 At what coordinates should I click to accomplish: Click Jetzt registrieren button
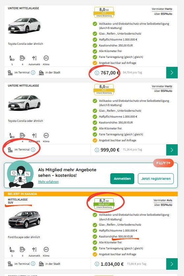(x=156, y=179)
